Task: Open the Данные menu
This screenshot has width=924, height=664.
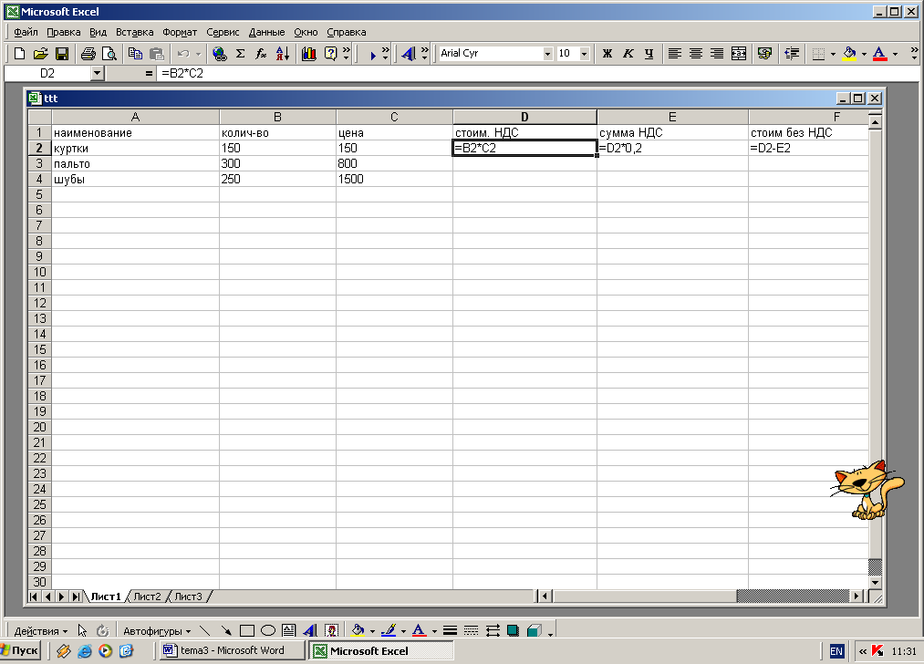Action: click(266, 32)
